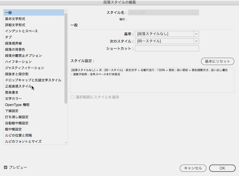Open OpenType 機能 settings
The image size is (239, 176).
click(34, 105)
